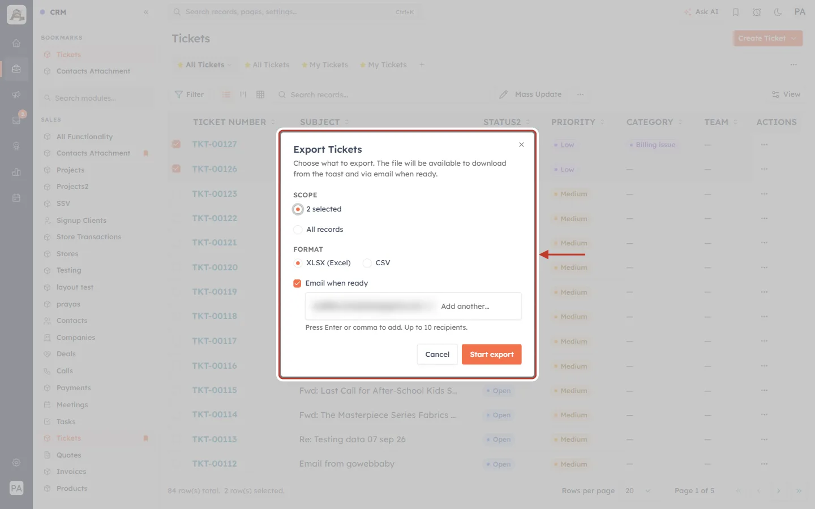Open the briefcase icon in the left rail
The height and width of the screenshot is (509, 815).
click(x=16, y=69)
